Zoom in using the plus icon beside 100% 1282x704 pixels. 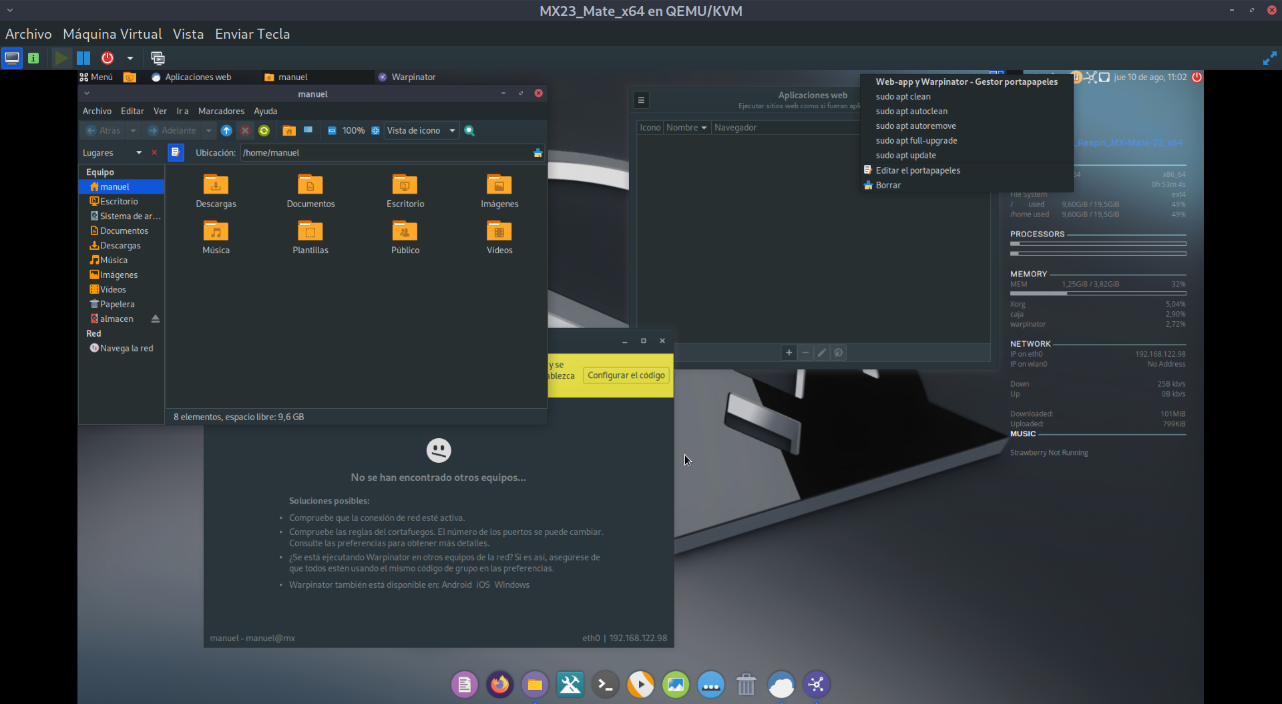click(x=375, y=131)
